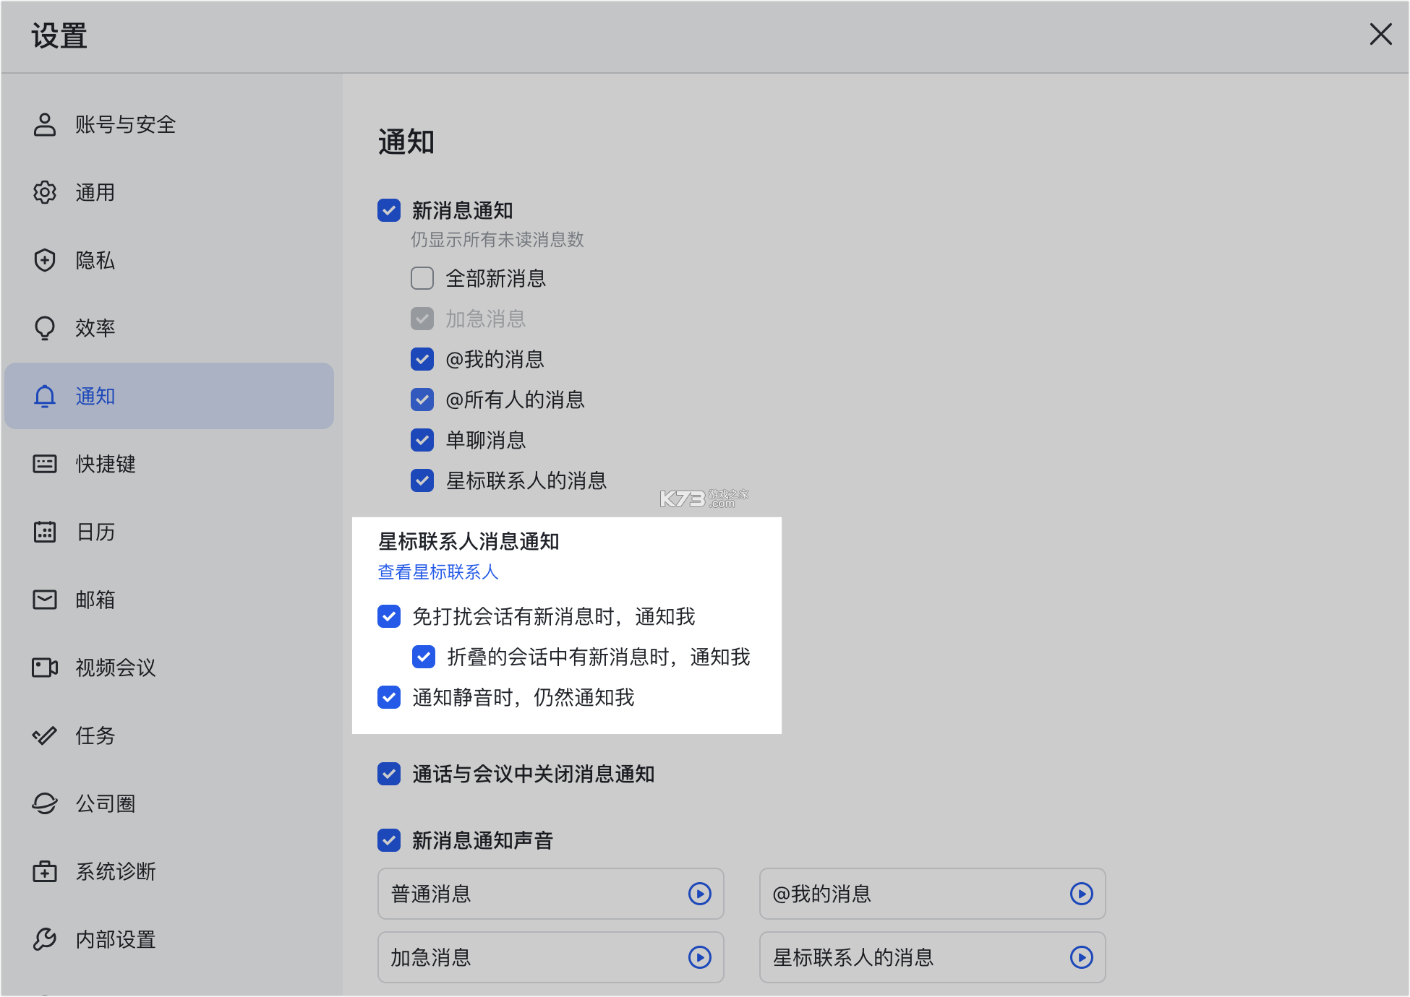Click the 系统诊断 medical kit icon

coord(45,871)
